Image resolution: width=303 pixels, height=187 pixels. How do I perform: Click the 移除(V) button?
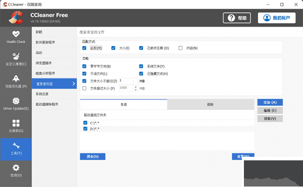(270, 119)
